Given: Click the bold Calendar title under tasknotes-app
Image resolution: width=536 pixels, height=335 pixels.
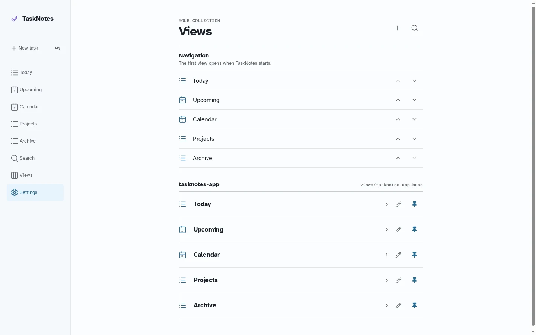Looking at the screenshot, I should (207, 255).
